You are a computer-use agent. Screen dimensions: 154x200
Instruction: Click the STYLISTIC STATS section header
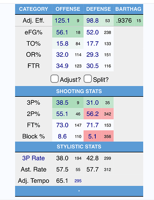(x=79, y=147)
